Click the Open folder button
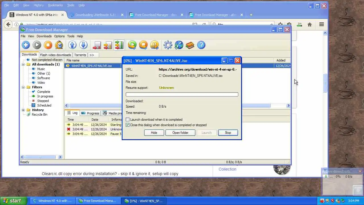The height and width of the screenshot is (205, 364). tap(180, 133)
